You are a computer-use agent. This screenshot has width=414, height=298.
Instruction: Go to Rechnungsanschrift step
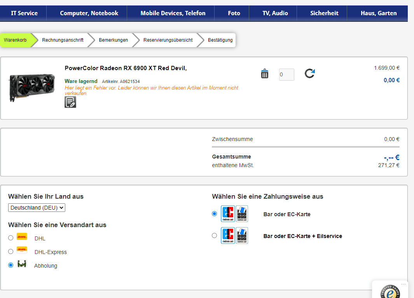tap(63, 40)
